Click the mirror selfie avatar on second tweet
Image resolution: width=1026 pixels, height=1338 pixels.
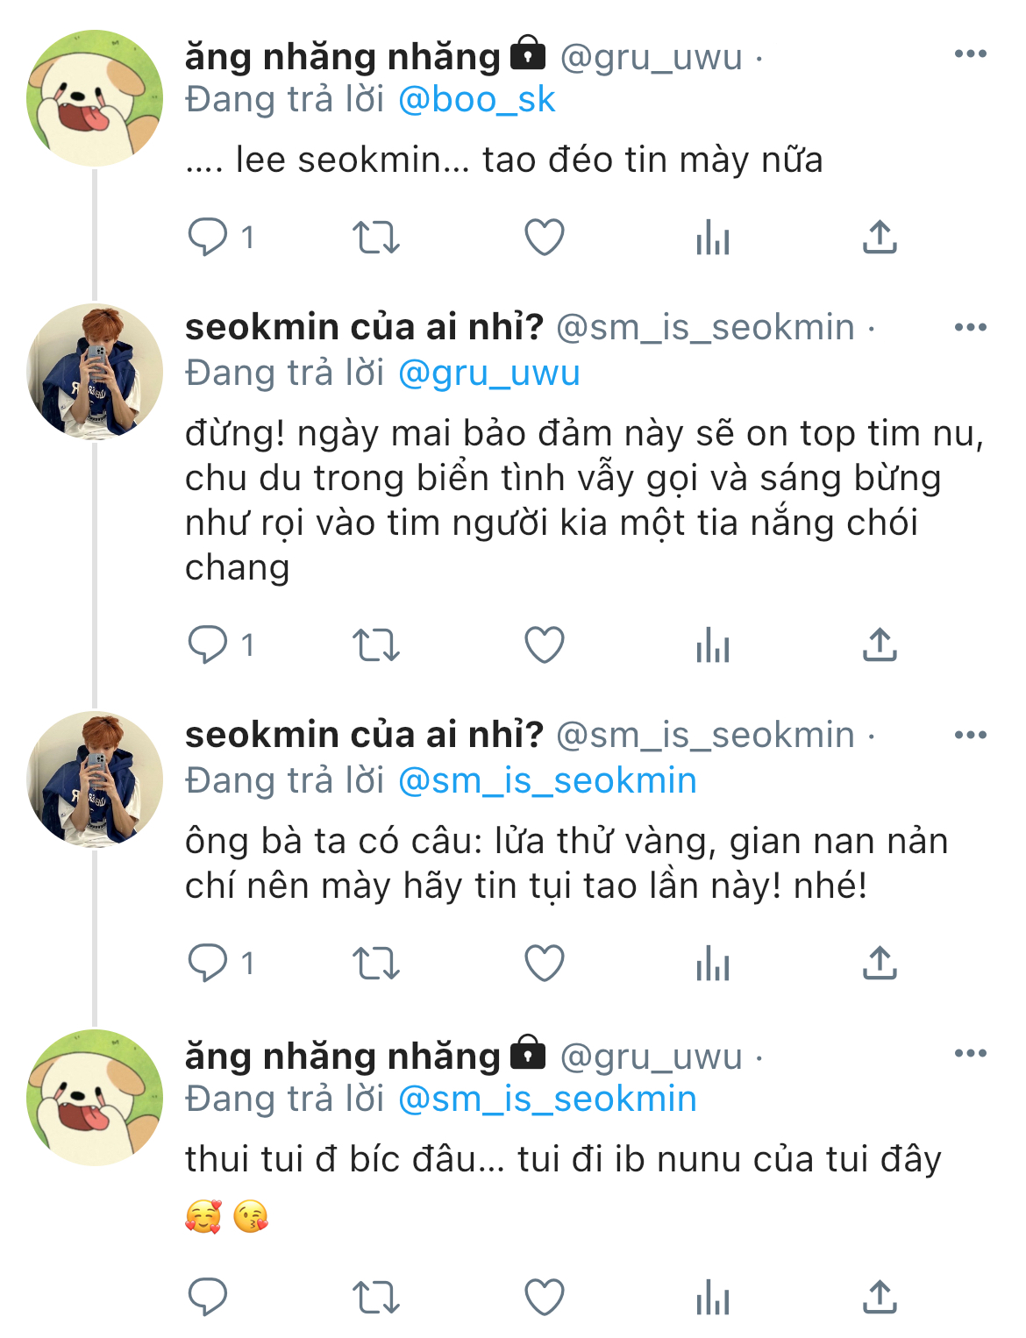pyautogui.click(x=95, y=372)
